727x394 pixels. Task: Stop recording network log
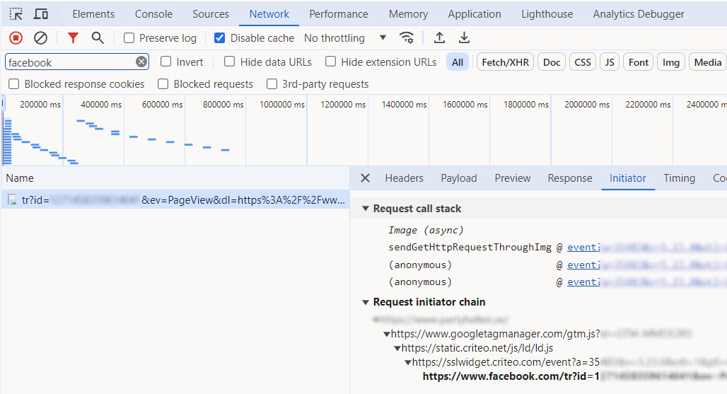point(16,38)
